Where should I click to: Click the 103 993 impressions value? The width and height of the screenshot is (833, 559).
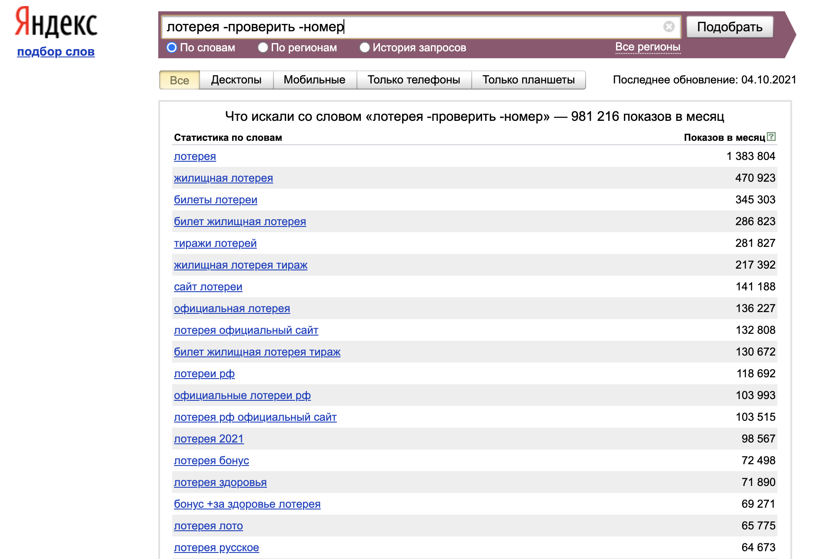coord(755,395)
